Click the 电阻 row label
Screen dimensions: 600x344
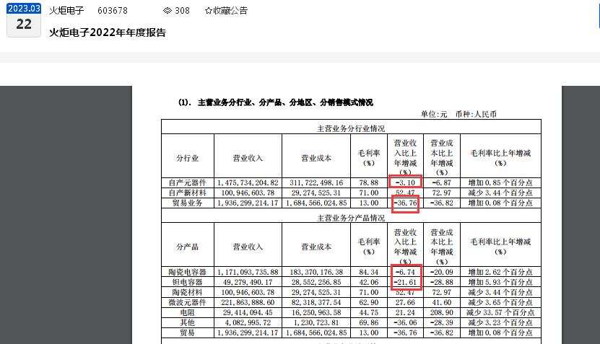[x=188, y=312]
